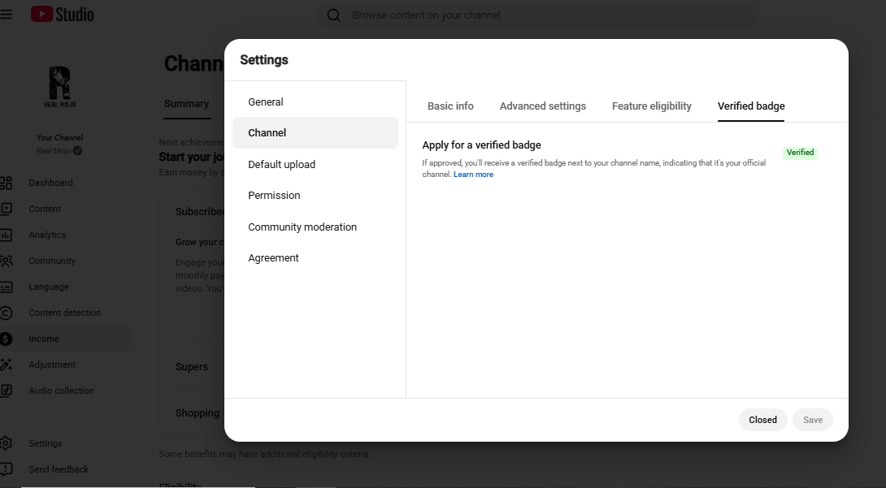Select Income in the sidebar
Screen dimensions: 886x488
pos(44,339)
